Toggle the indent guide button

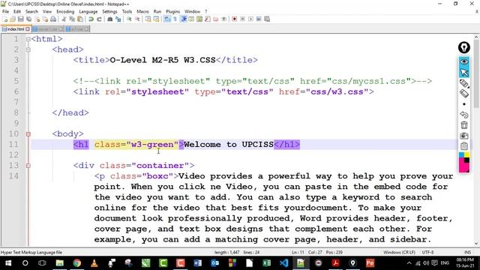(183, 19)
